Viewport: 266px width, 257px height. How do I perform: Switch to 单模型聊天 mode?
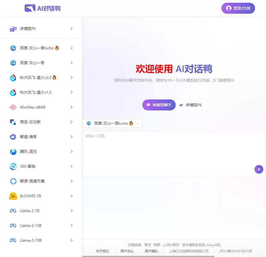point(159,105)
